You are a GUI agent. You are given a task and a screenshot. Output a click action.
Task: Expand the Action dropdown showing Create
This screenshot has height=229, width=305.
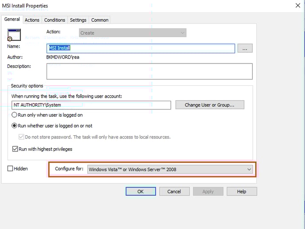tap(133, 33)
